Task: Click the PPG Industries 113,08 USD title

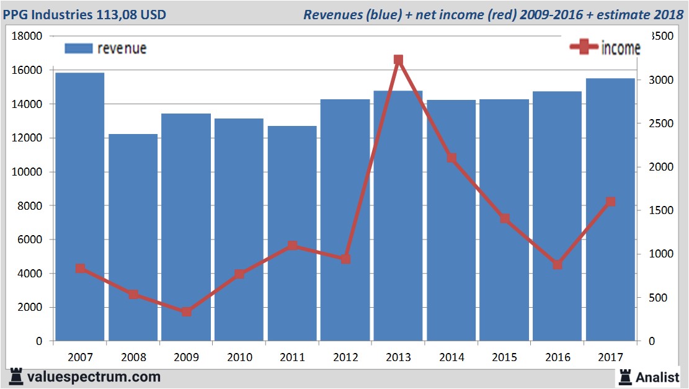Action: 85,14
